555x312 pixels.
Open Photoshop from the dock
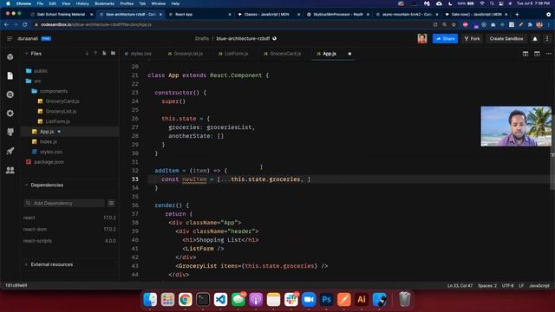coord(326,300)
